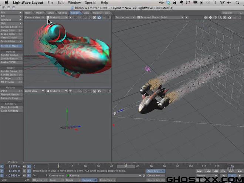244x183 pixels.
Task: Open Render Globals
Action: pyautogui.click(x=11, y=55)
